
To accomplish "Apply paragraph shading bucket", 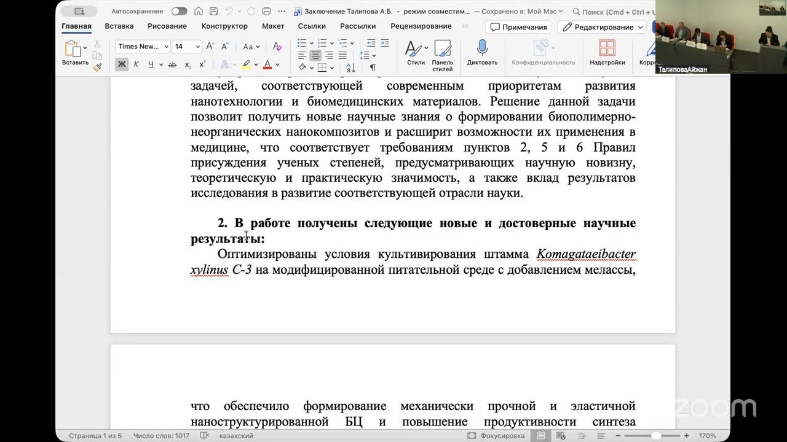I will point(303,68).
